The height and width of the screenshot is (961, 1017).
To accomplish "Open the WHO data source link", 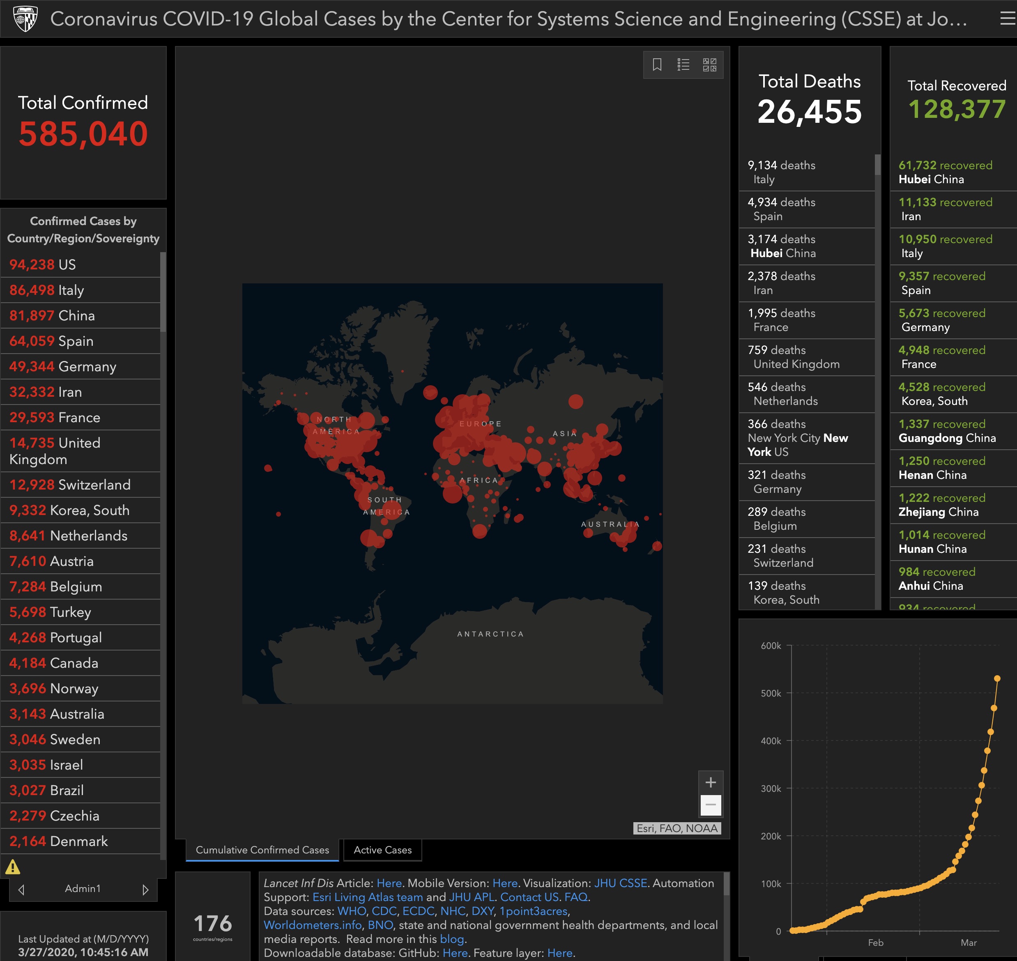I will coord(352,911).
